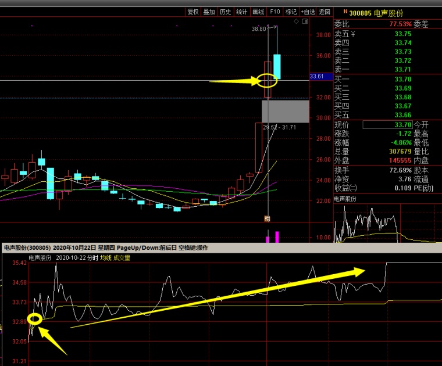Click the 均线 indicator label in intraday chart
Image resolution: width=442 pixels, height=366 pixels.
(105, 257)
